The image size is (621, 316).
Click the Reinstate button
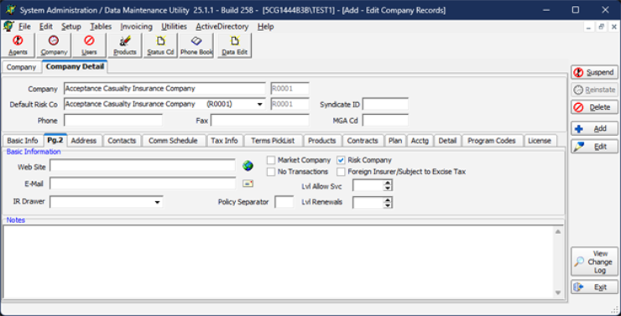[594, 90]
